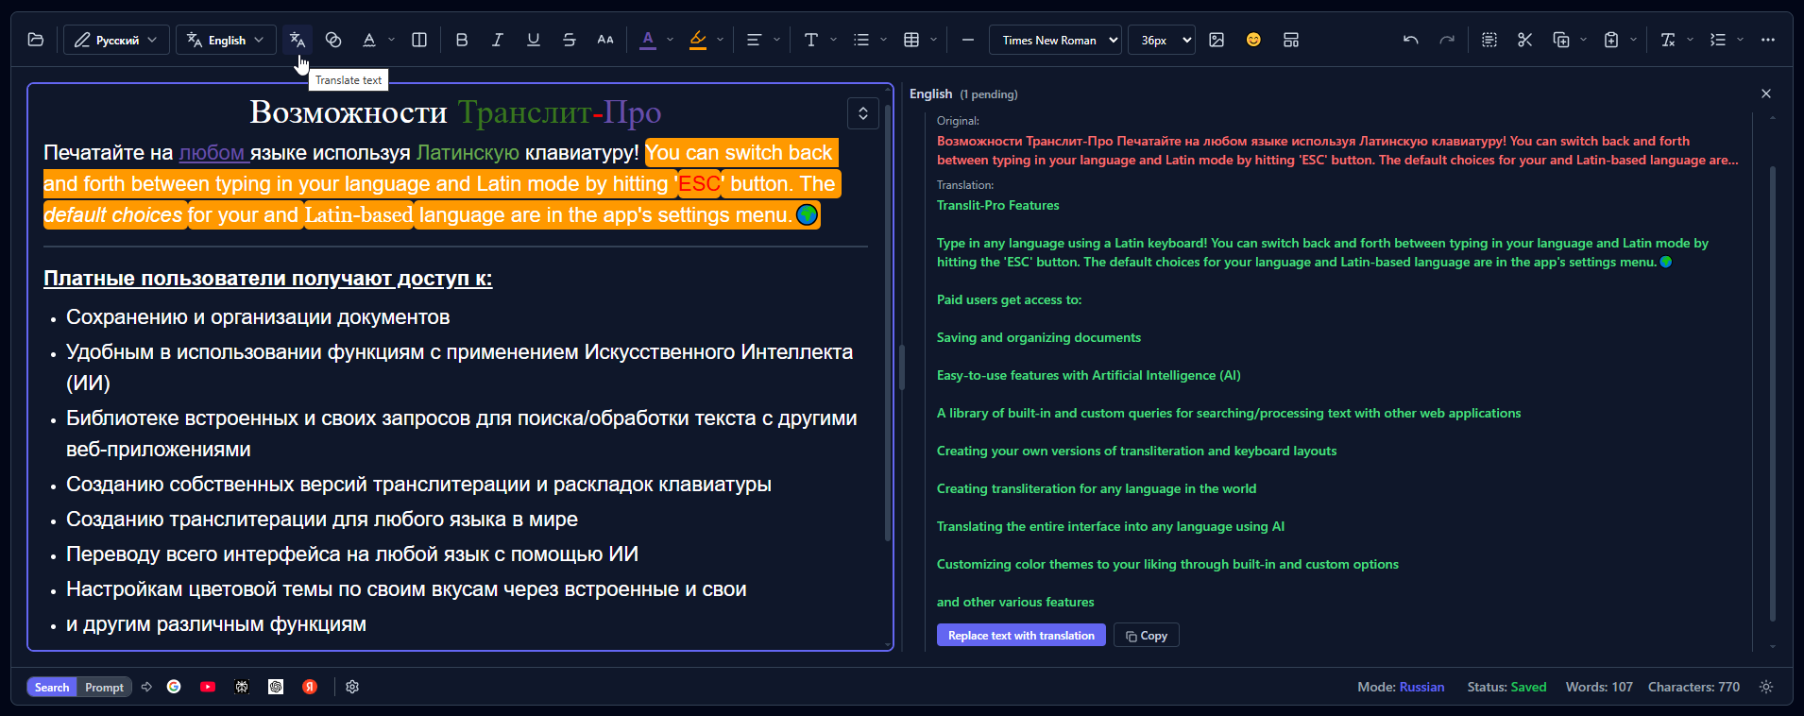Click the bulleted list icon
This screenshot has width=1804, height=716.
(860, 40)
